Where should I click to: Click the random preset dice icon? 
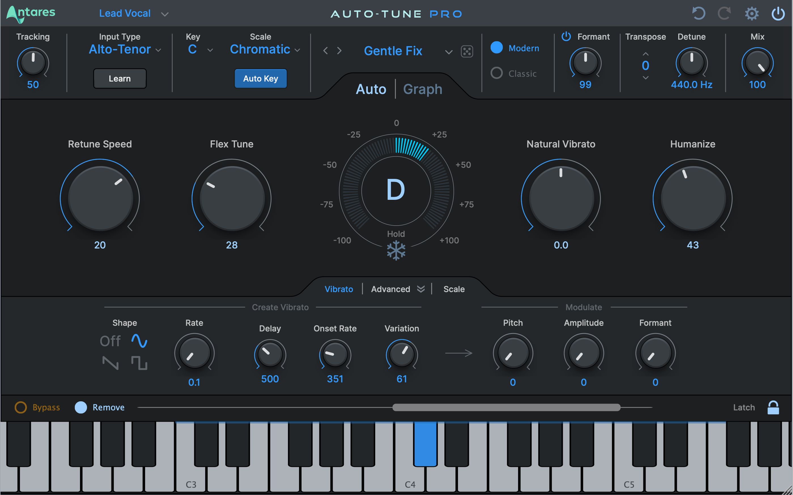tap(467, 51)
